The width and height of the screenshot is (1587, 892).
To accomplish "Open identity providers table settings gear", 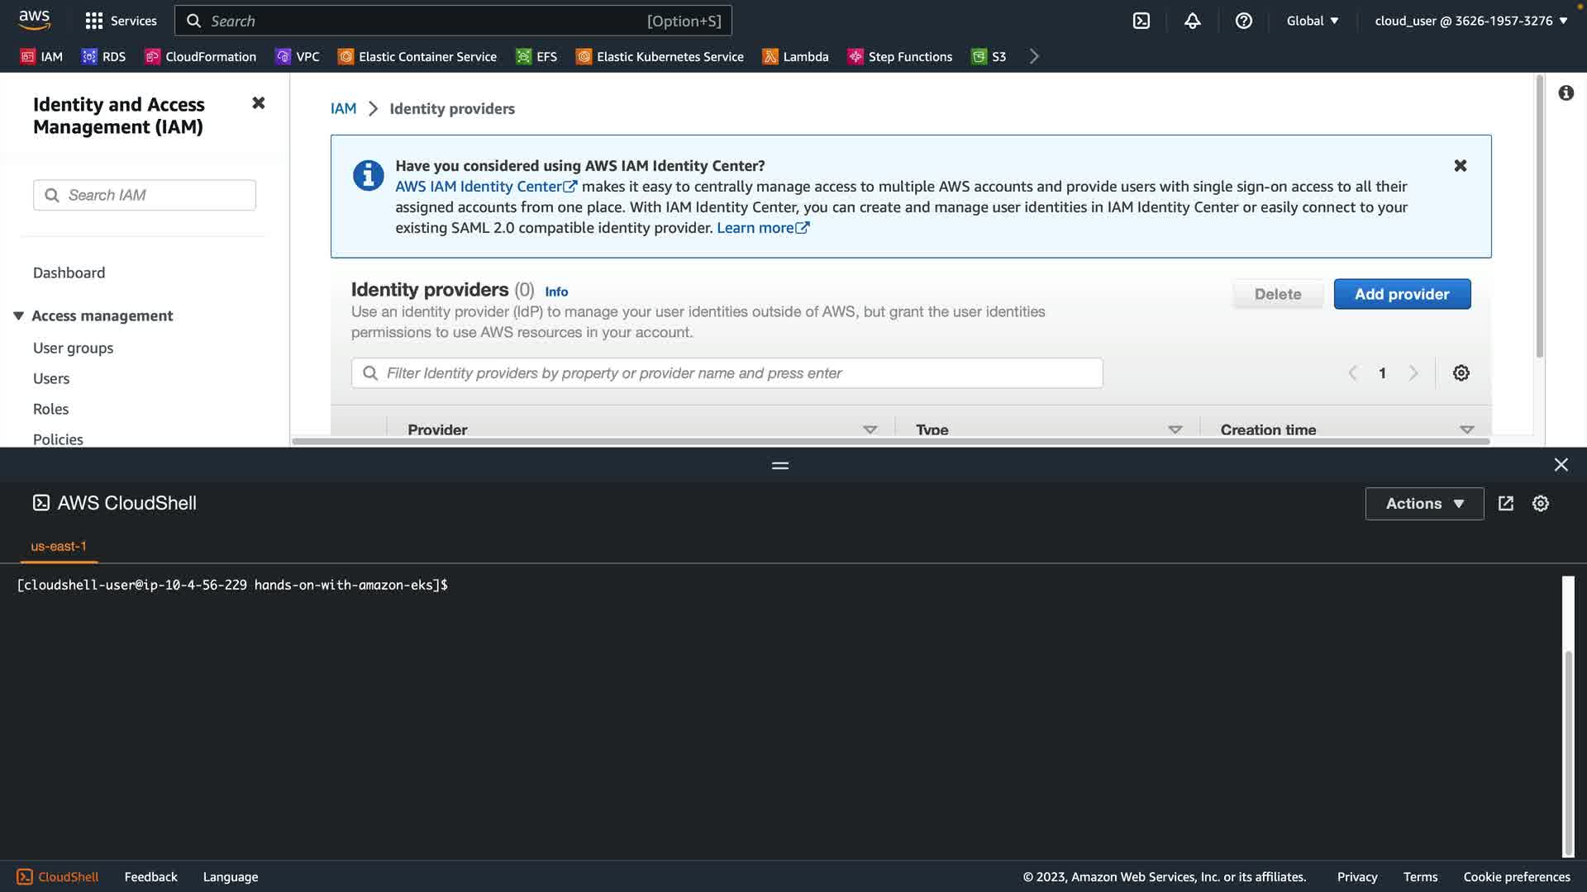I will [x=1461, y=373].
